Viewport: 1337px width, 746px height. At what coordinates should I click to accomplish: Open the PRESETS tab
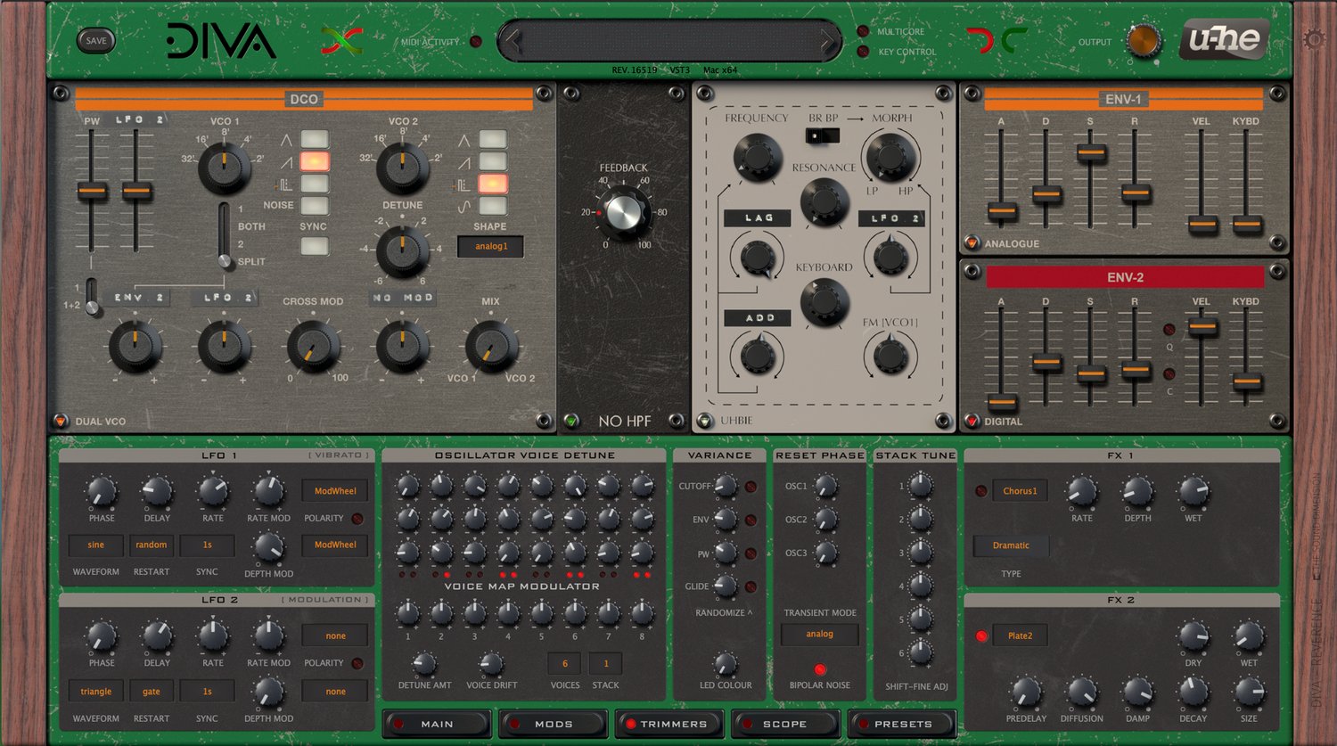click(902, 724)
